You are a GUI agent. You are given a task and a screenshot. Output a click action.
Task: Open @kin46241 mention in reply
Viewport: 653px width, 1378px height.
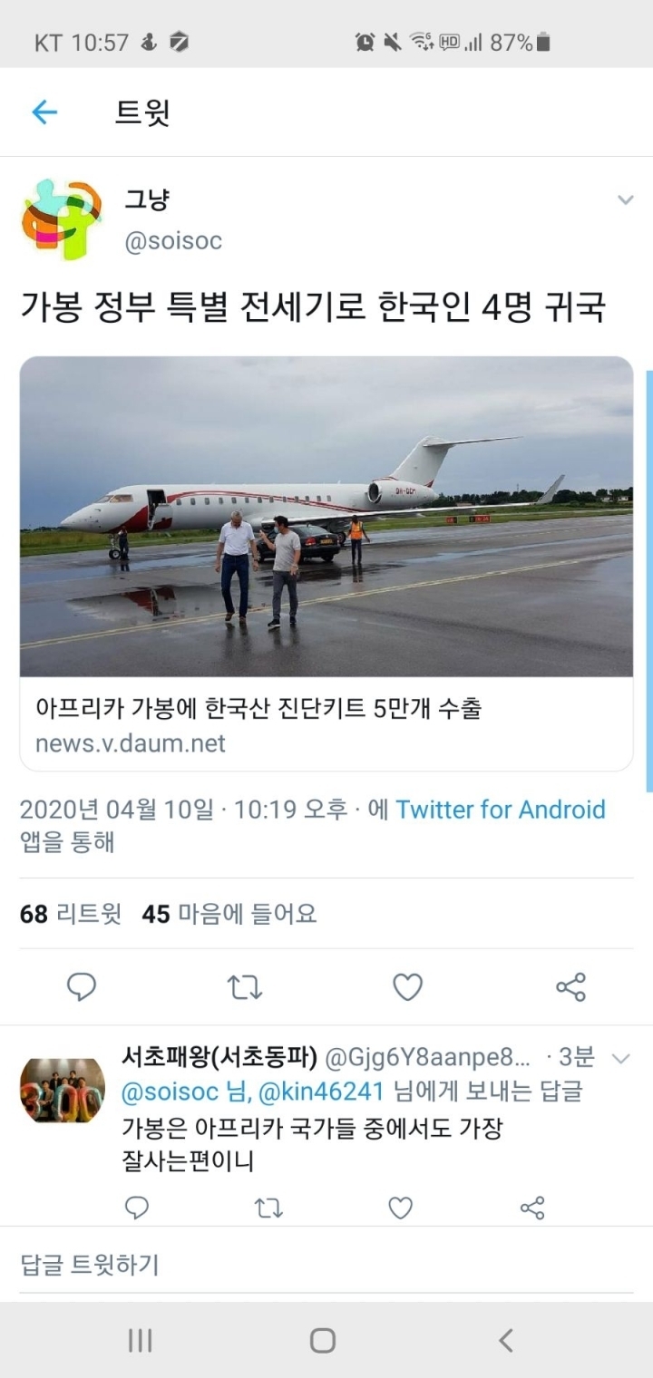(322, 1092)
